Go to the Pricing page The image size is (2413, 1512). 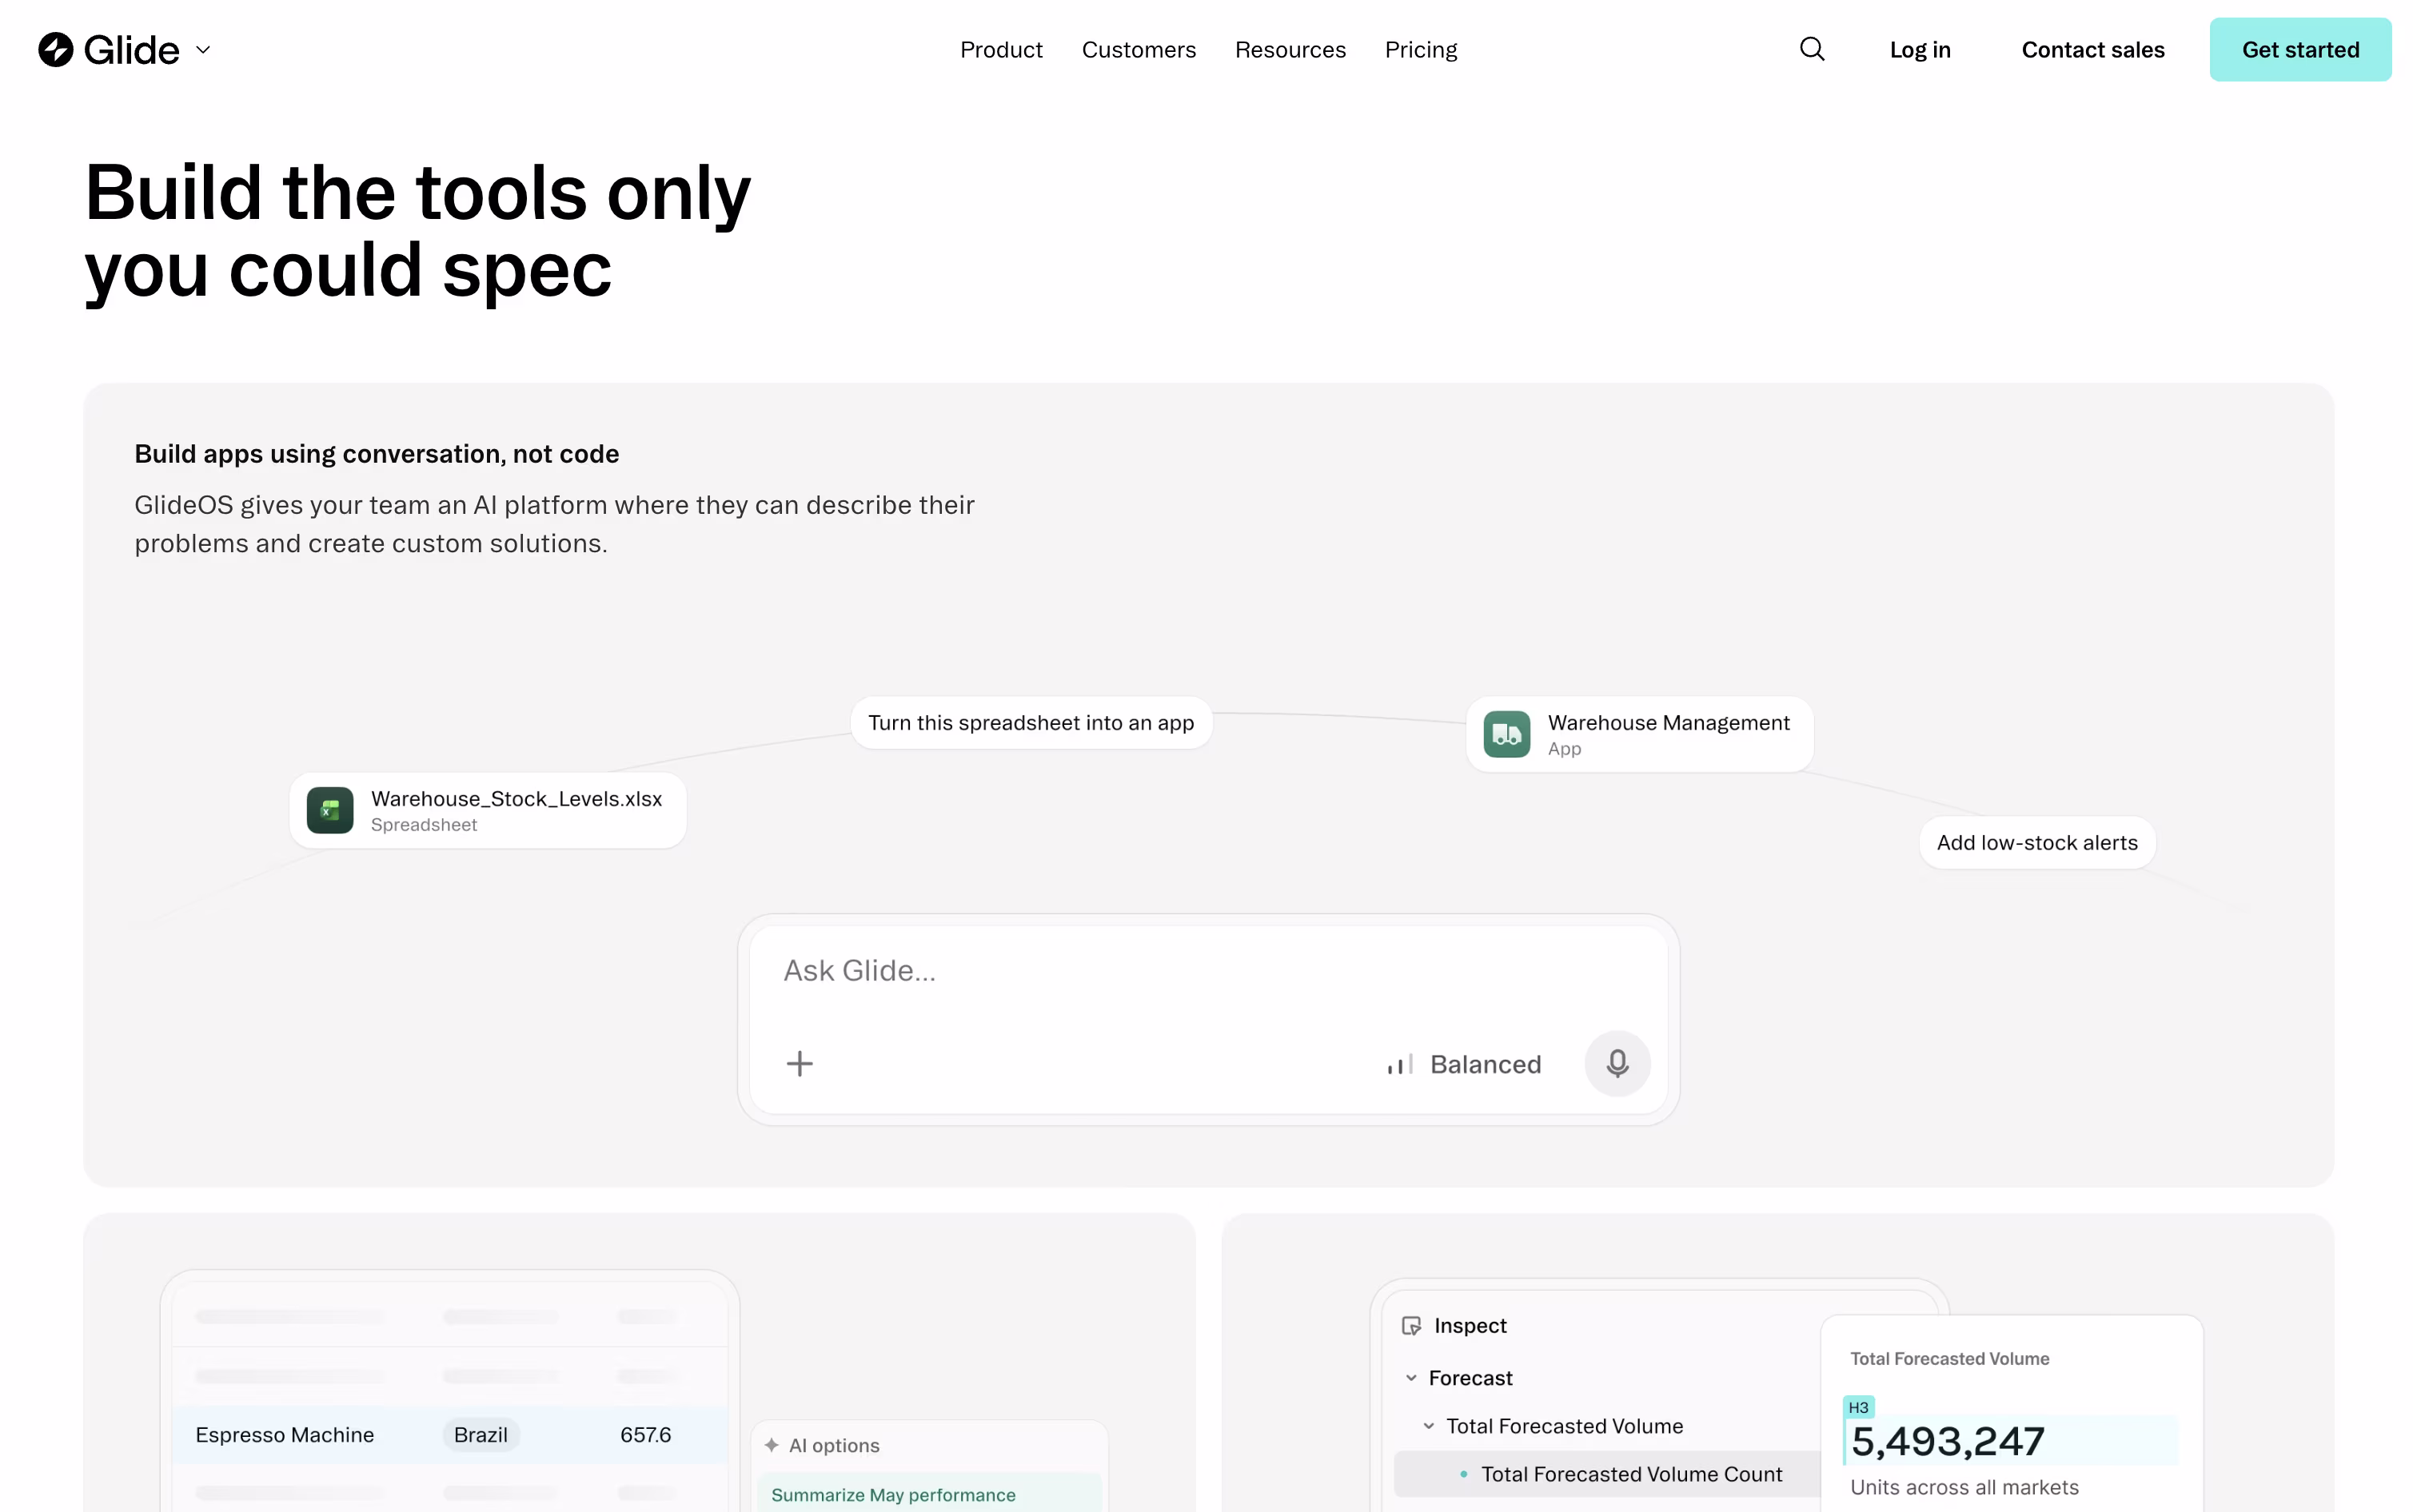(1421, 50)
